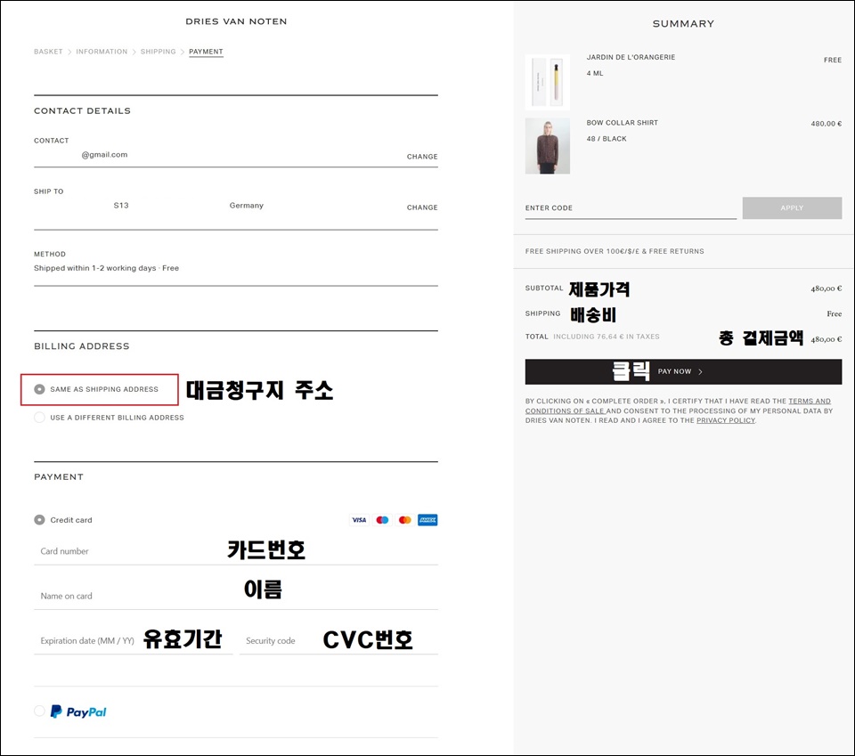Change the Ship To address
855x756 pixels.
pos(422,207)
